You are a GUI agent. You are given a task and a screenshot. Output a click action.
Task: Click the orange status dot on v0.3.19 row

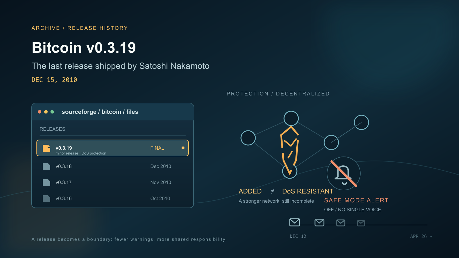pyautogui.click(x=183, y=148)
